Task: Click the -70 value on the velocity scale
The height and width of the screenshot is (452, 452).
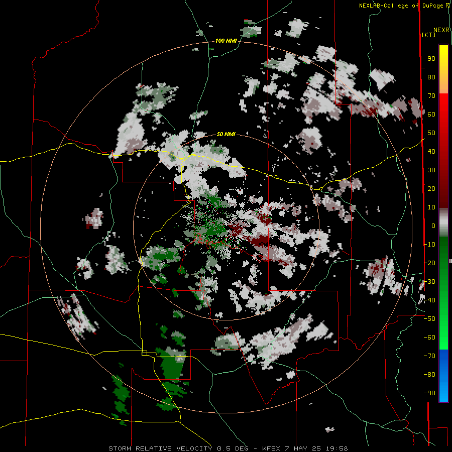Action: [429, 356]
